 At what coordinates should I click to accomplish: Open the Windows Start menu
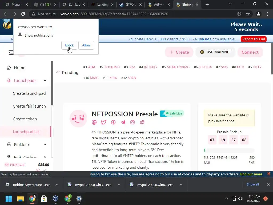(x=9, y=199)
